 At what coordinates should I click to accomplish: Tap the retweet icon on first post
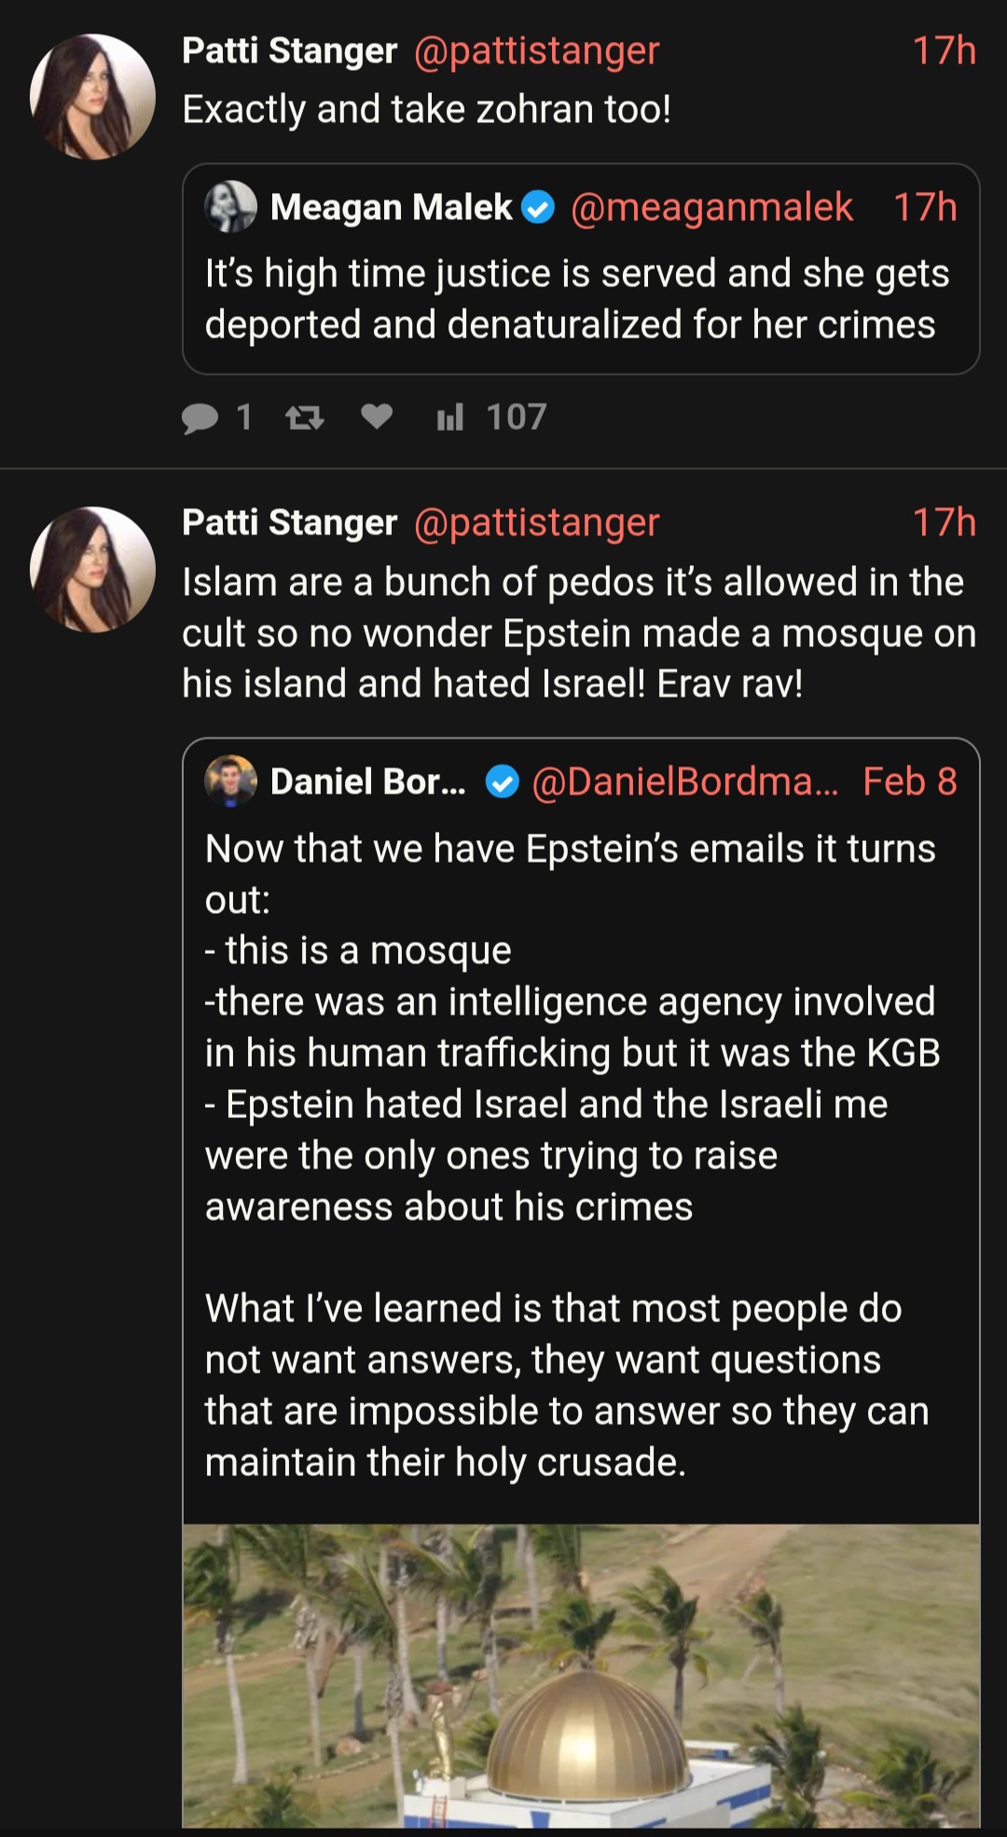pyautogui.click(x=305, y=418)
